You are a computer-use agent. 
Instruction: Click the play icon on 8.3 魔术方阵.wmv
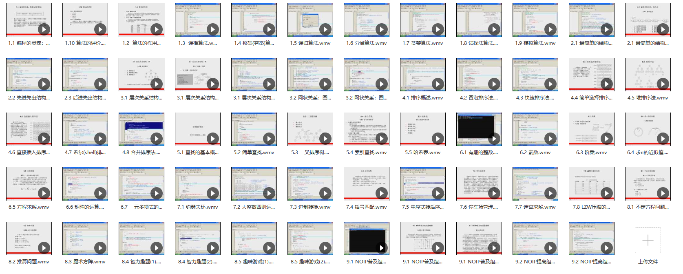click(x=100, y=248)
